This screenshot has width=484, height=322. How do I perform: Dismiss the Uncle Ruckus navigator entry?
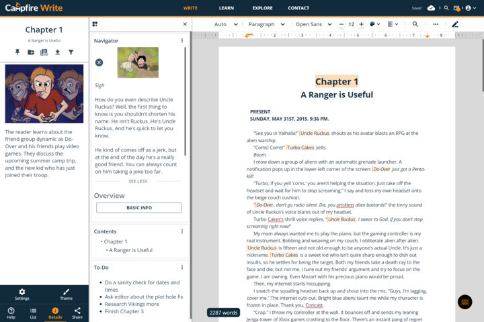tap(99, 62)
